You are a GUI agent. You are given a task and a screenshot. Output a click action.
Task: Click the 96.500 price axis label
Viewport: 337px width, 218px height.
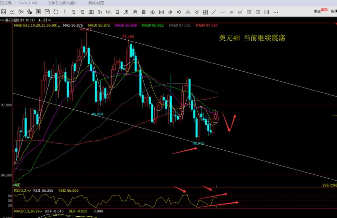(6, 175)
